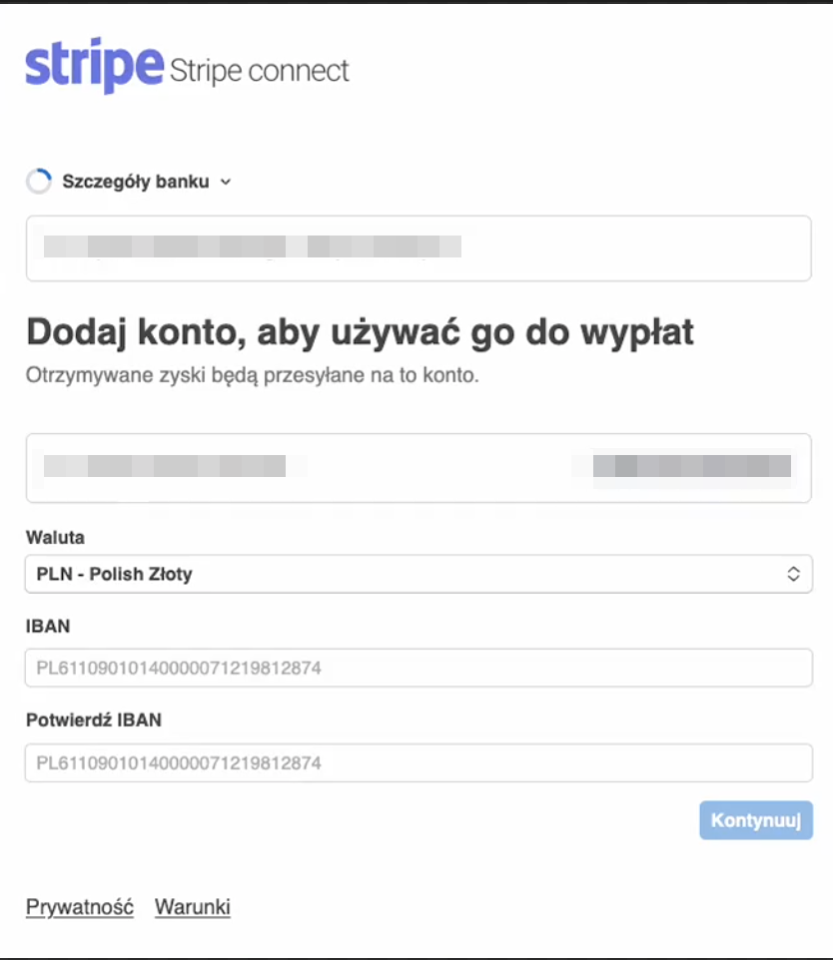Expand the Szczegóły banku section title
The image size is (833, 960).
[x=136, y=182]
